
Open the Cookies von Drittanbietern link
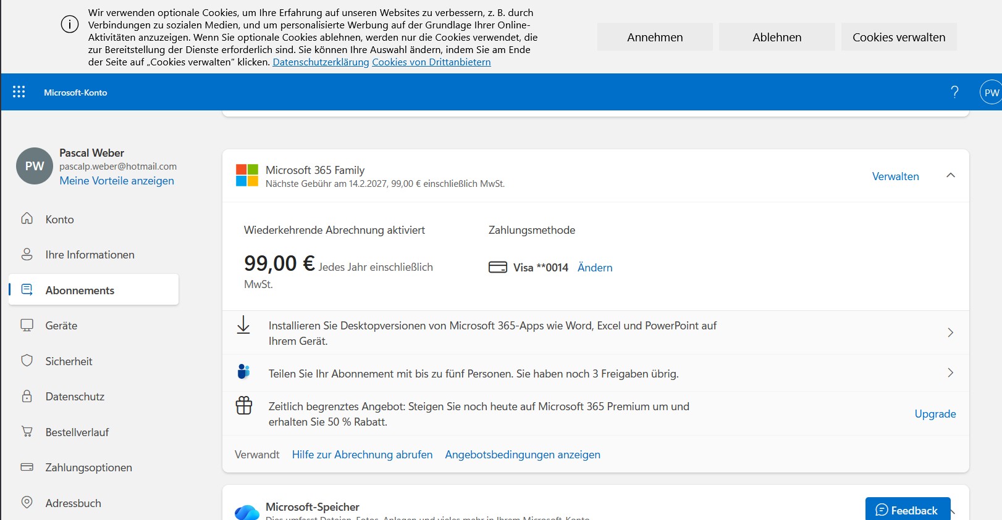point(431,62)
